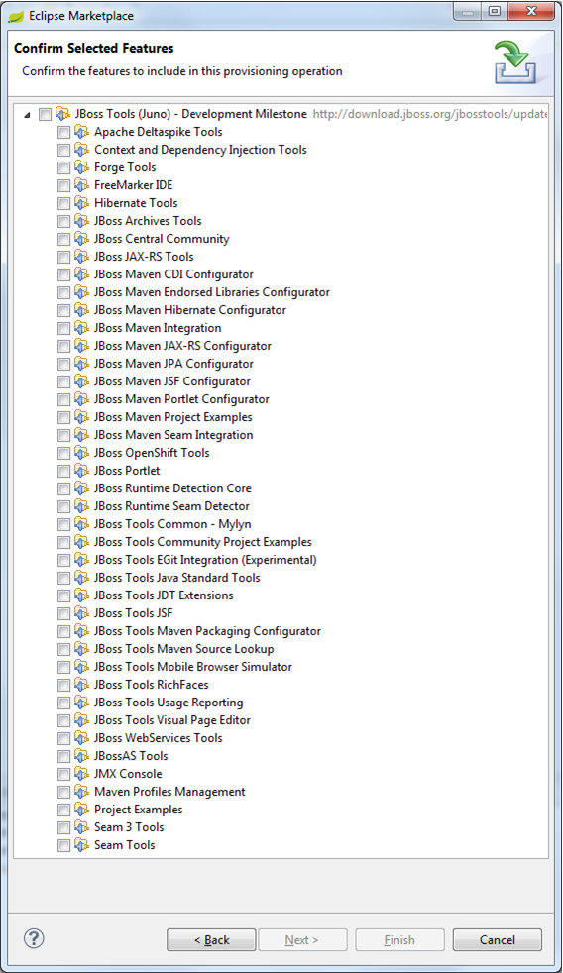Click the feature icon next to Forge Tools
563x973 pixels.
click(x=82, y=167)
